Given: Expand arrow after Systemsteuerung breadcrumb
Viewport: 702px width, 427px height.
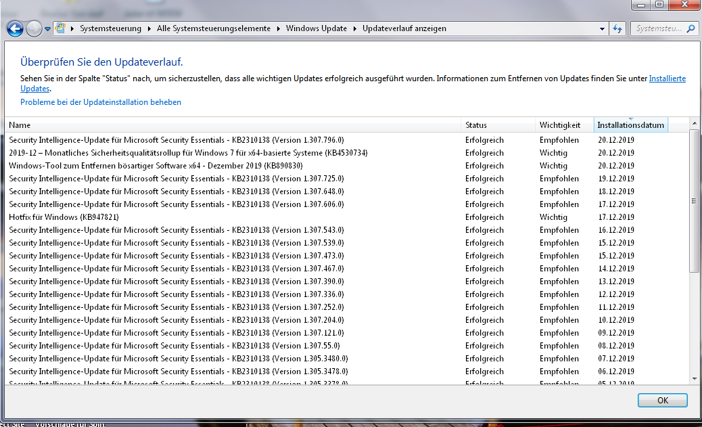Looking at the screenshot, I should (x=149, y=28).
